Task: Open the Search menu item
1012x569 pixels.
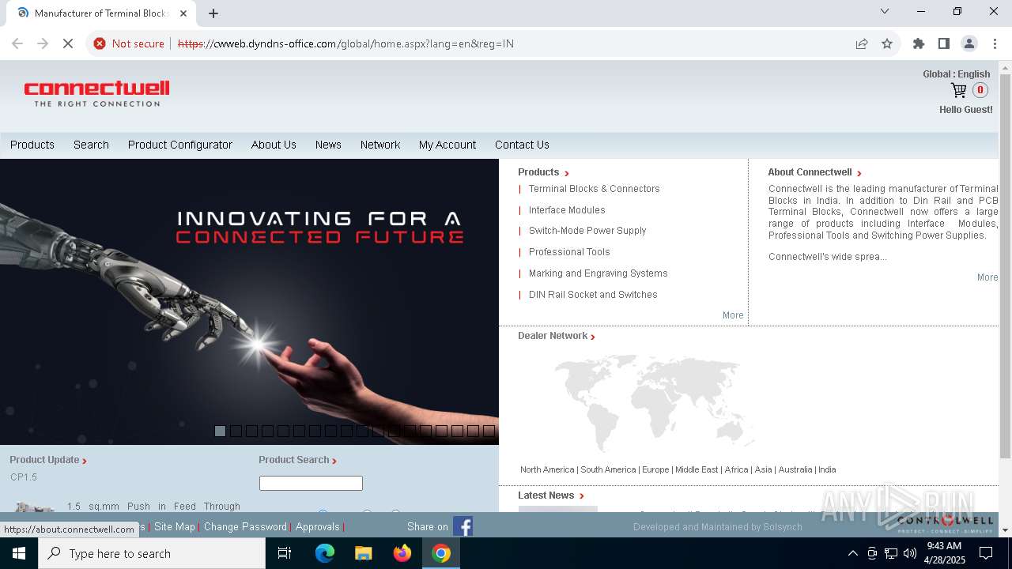Action: coord(91,145)
